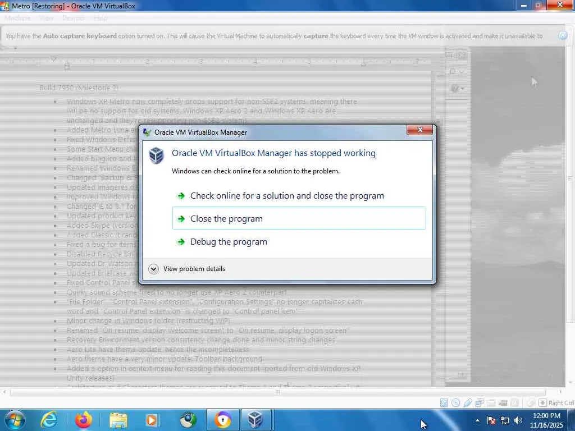Click the Right Ctrl host key label

pyautogui.click(x=561, y=403)
